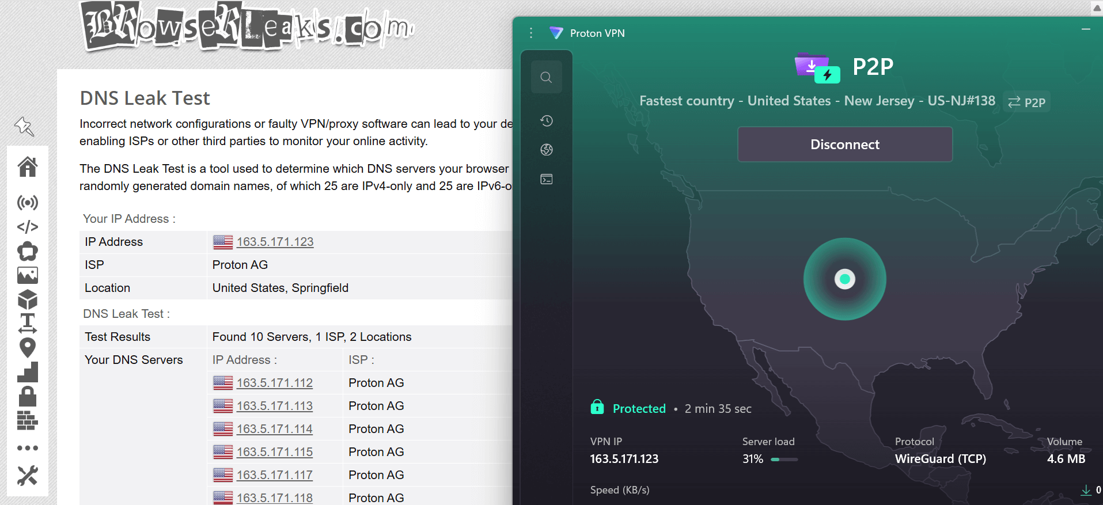Open Proton VPN search icon
The image size is (1103, 505).
[546, 77]
